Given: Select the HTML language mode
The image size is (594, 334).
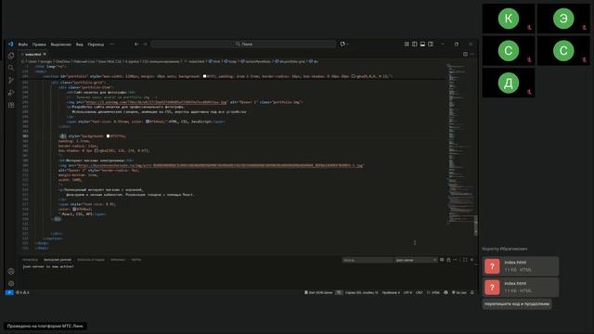Looking at the screenshot, I should click(x=433, y=292).
